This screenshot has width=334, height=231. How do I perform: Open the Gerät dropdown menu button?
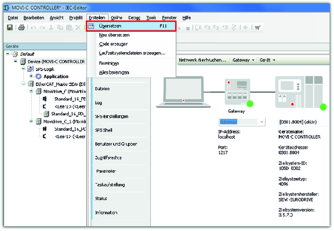point(267,60)
